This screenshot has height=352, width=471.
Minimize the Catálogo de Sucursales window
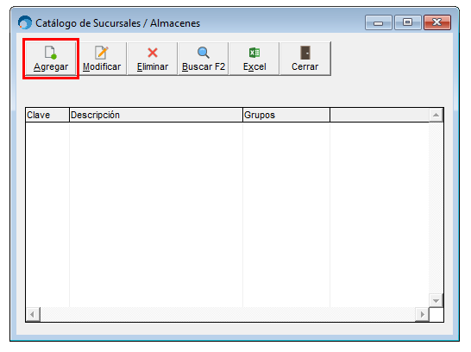[x=379, y=22]
